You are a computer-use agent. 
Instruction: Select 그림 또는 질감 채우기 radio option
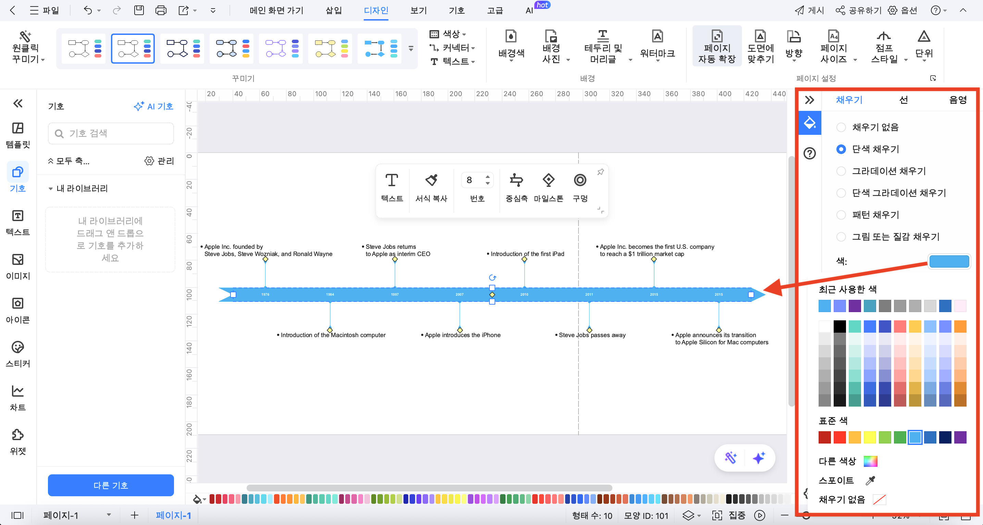(x=841, y=237)
